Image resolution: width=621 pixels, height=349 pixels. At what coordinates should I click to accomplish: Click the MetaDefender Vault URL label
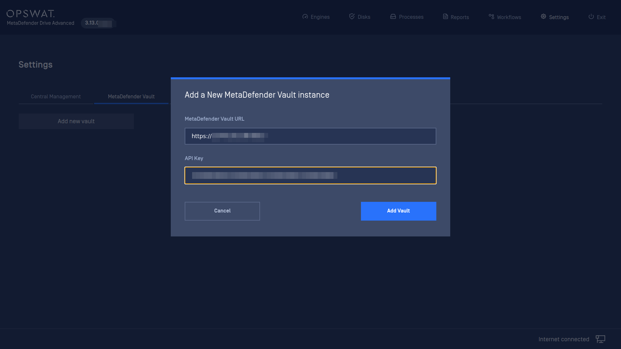[214, 119]
